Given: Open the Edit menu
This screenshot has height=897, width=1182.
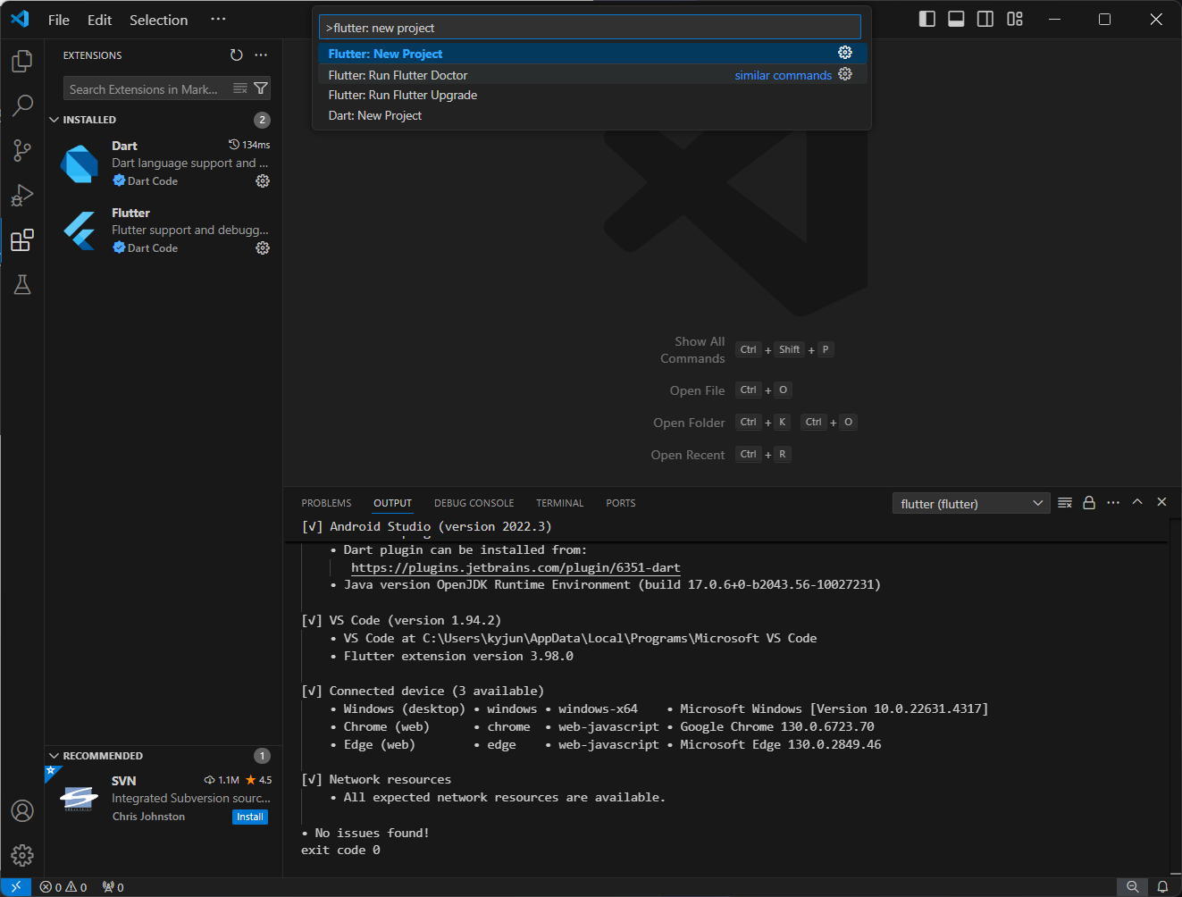Looking at the screenshot, I should coord(100,20).
